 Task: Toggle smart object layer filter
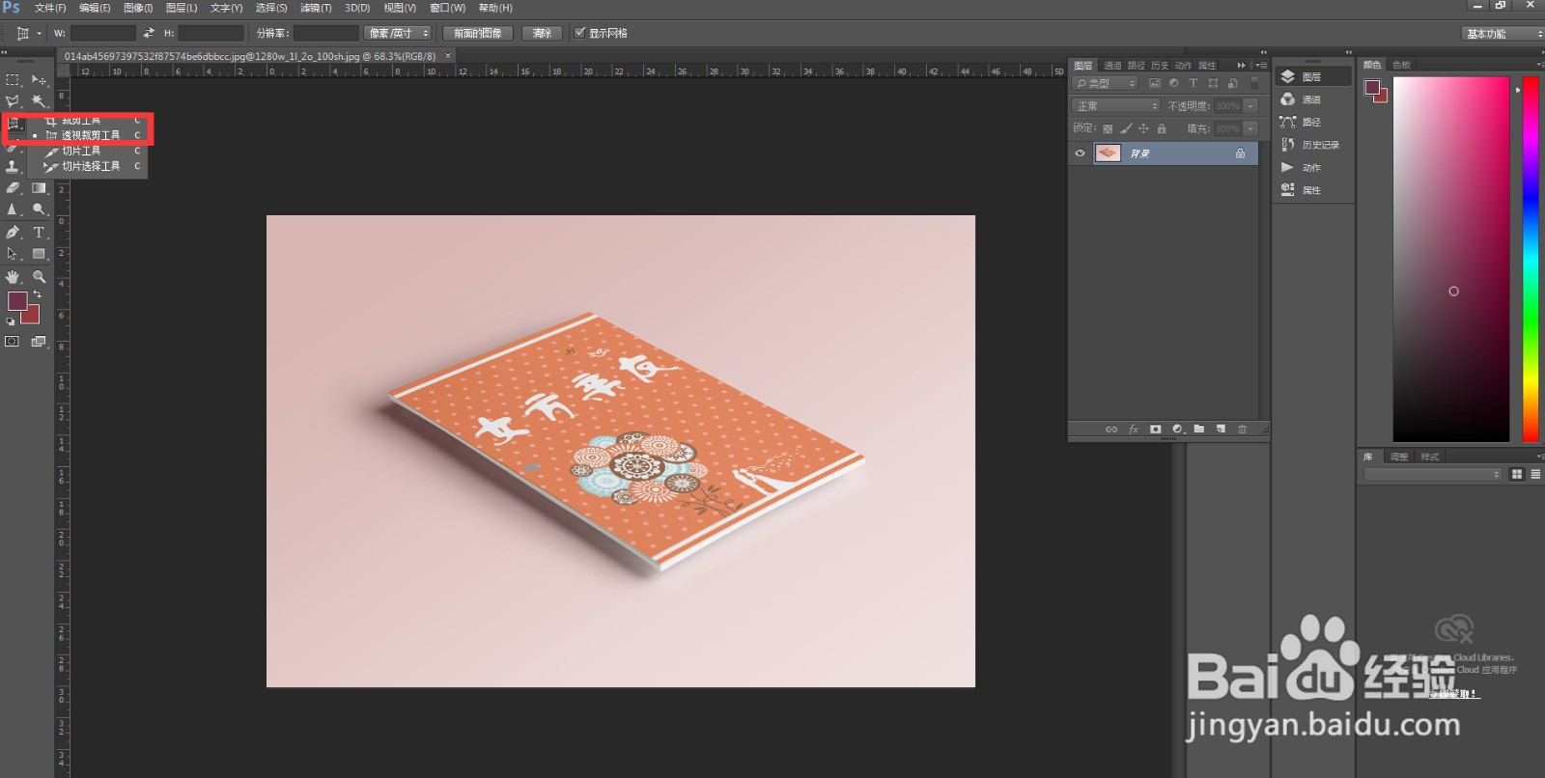tap(1232, 83)
